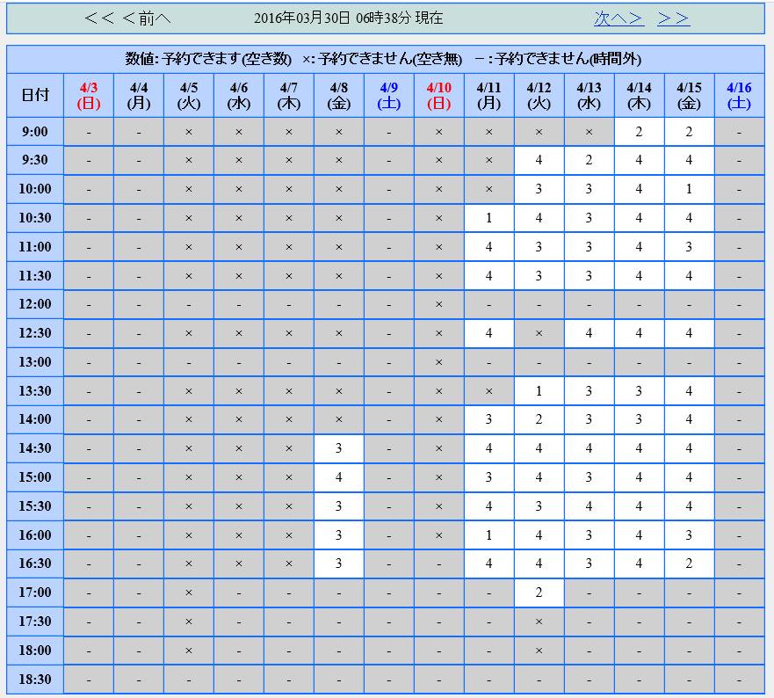Image resolution: width=774 pixels, height=698 pixels.
Task: Click the 次へ> next link
Action: (x=619, y=18)
